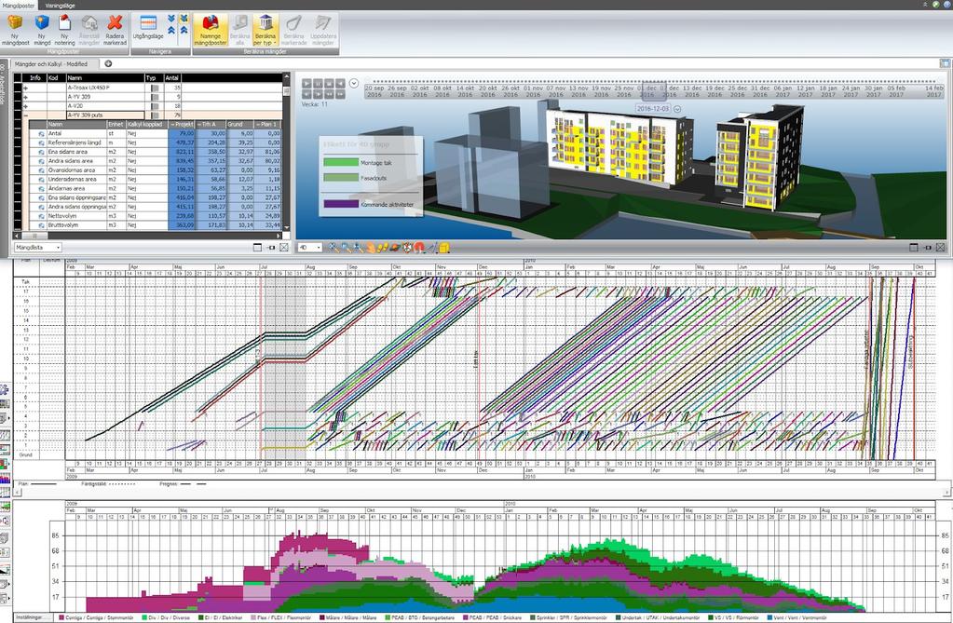The image size is (953, 623).
Task: Click the first zoom tool in 3D toolbar
Action: coord(334,248)
